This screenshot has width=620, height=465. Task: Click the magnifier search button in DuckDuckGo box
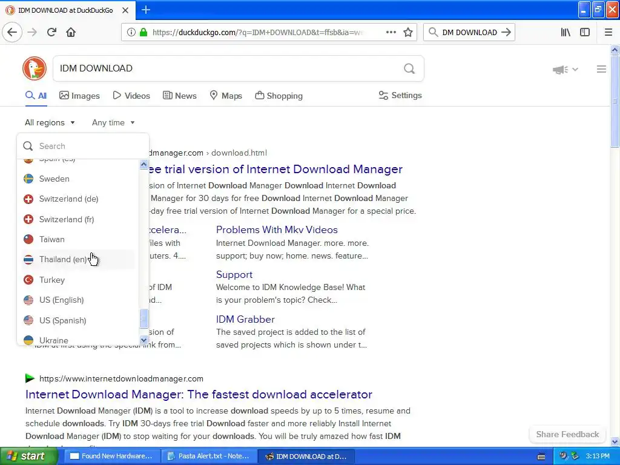tap(409, 69)
